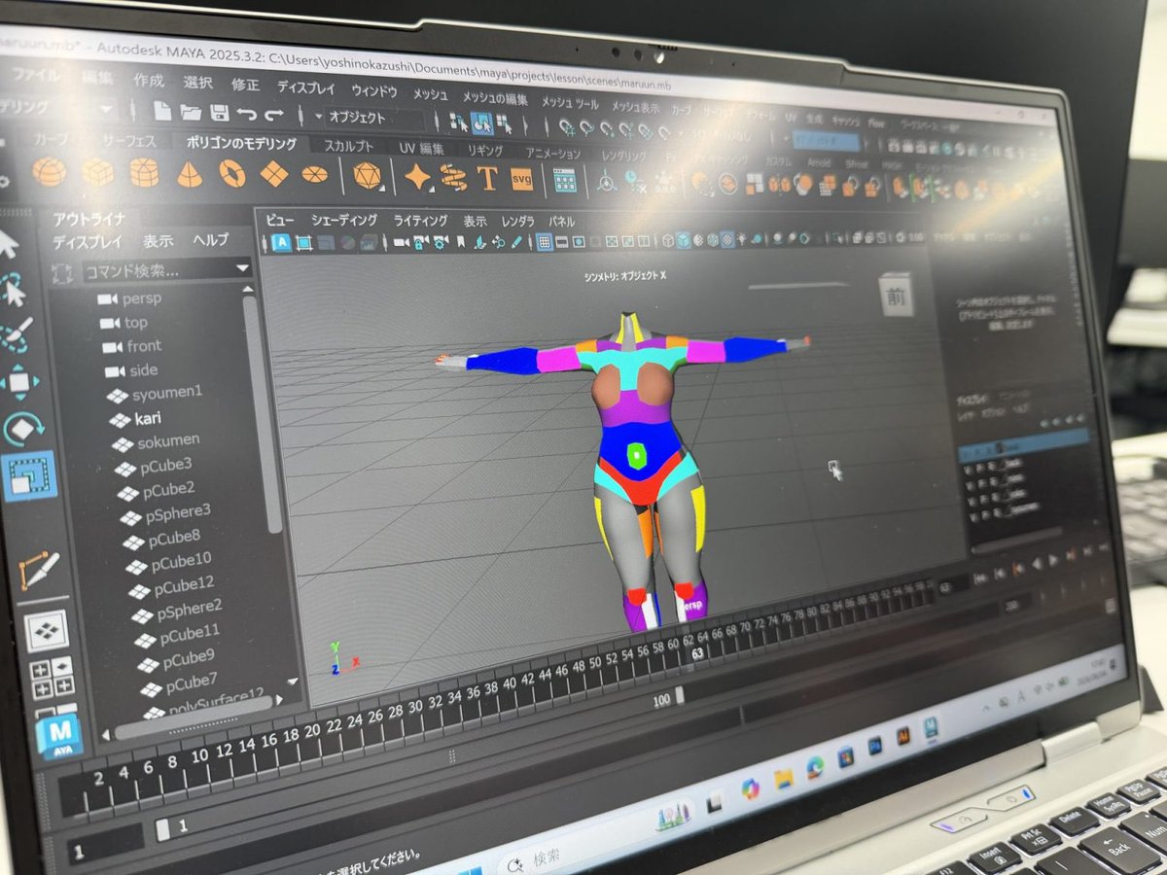Toggle smooth shade all cube in the viewport toolbar
The image size is (1167, 875).
coord(683,239)
